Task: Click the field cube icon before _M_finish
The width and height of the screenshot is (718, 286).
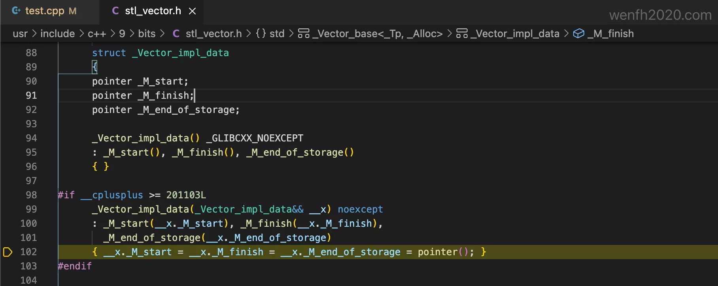Action: 578,34
